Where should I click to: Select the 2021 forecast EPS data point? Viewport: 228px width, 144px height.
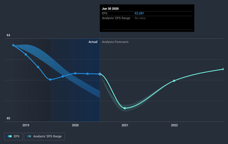[125, 108]
